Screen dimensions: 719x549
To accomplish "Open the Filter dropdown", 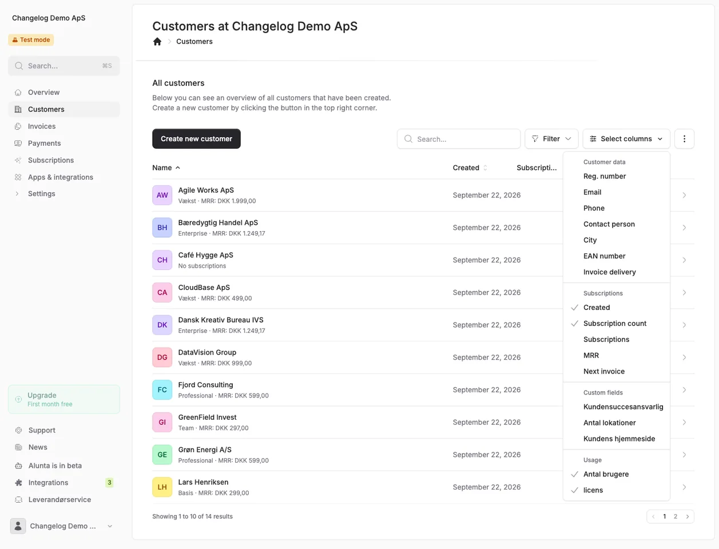I will (x=551, y=139).
